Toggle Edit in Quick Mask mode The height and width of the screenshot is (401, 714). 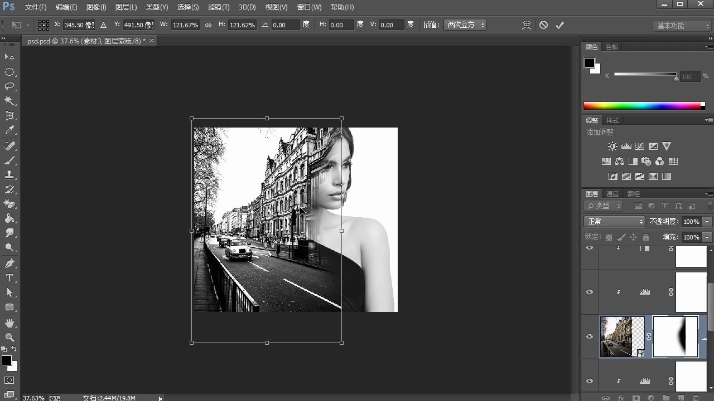point(9,380)
